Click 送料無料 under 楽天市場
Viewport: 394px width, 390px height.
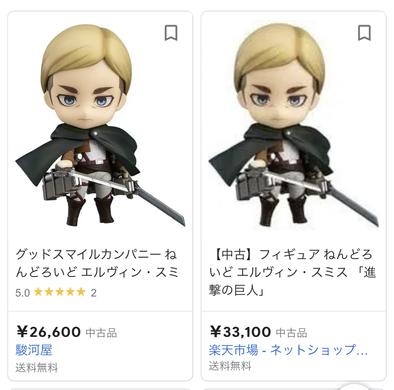pyautogui.click(x=230, y=366)
